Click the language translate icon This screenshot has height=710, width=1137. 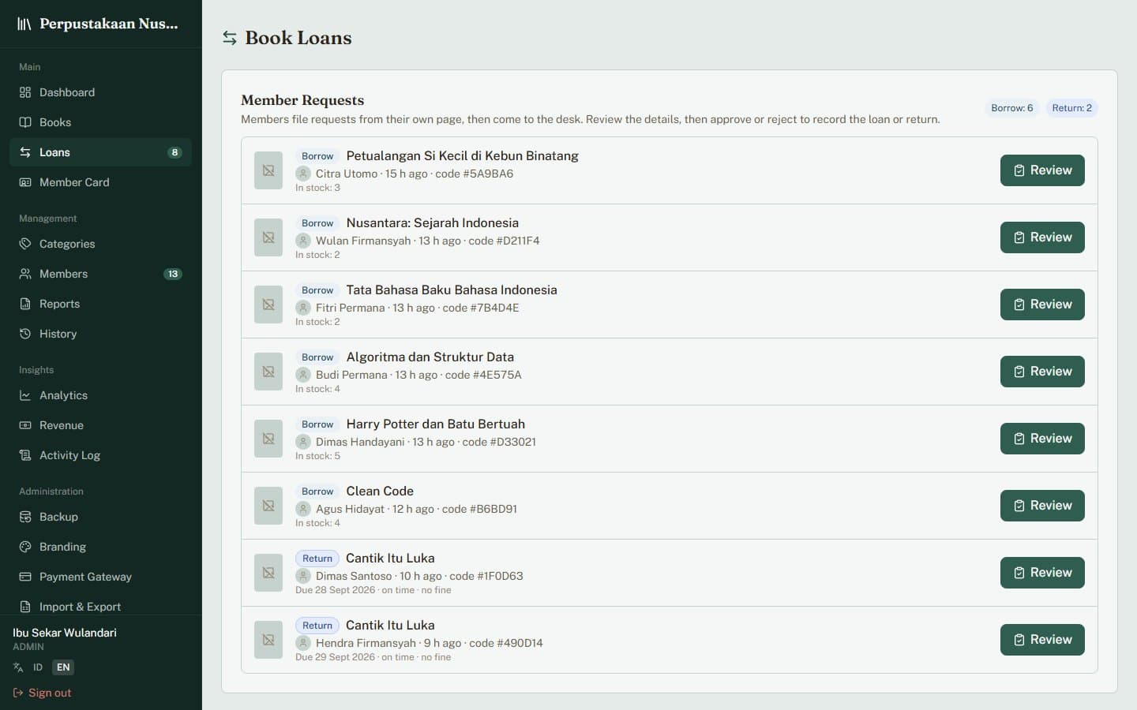tap(18, 667)
